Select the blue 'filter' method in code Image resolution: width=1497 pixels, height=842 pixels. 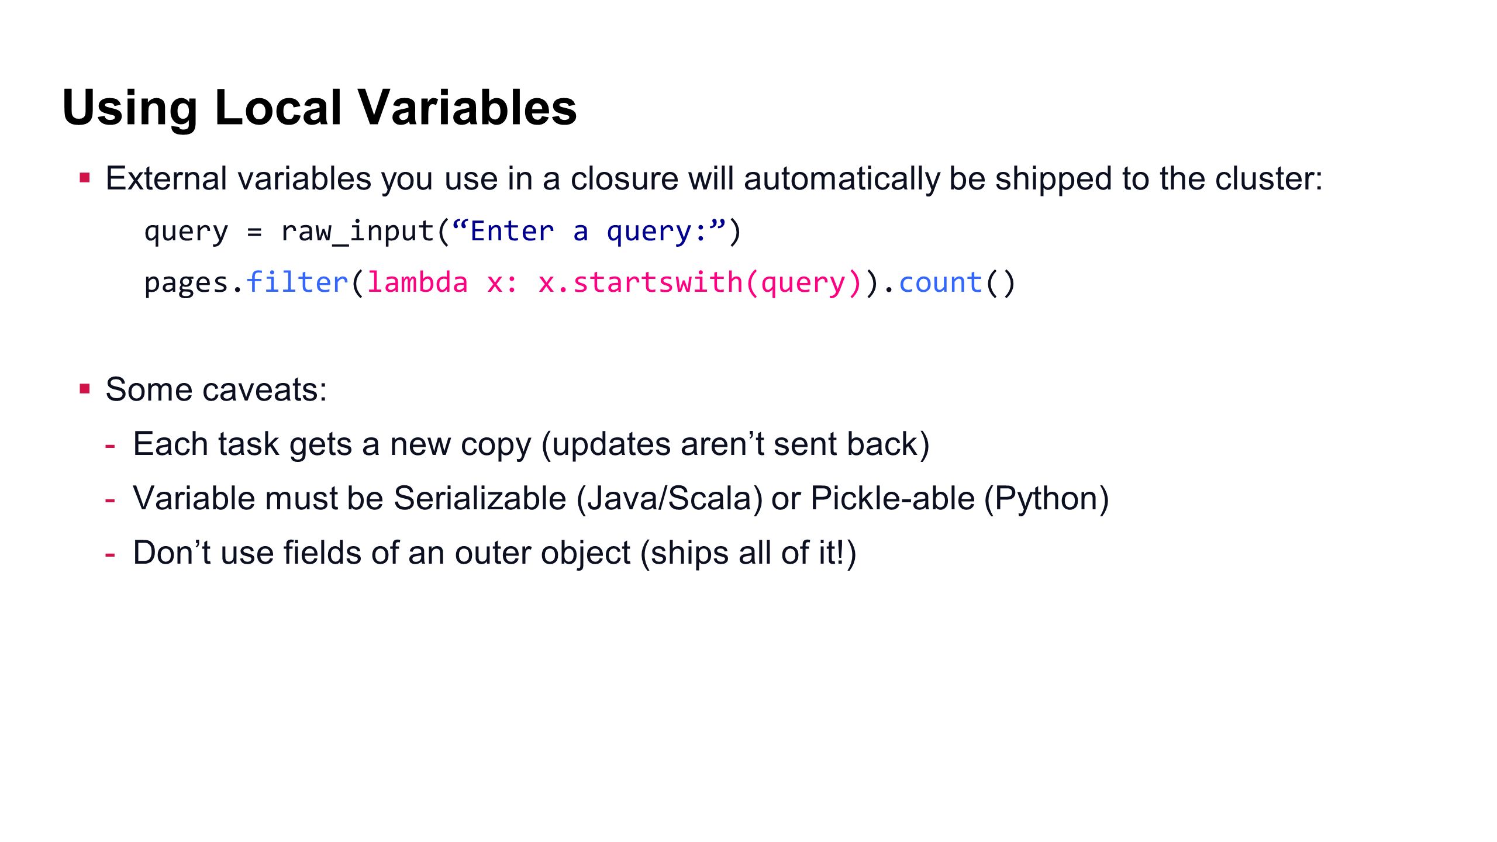tap(298, 282)
